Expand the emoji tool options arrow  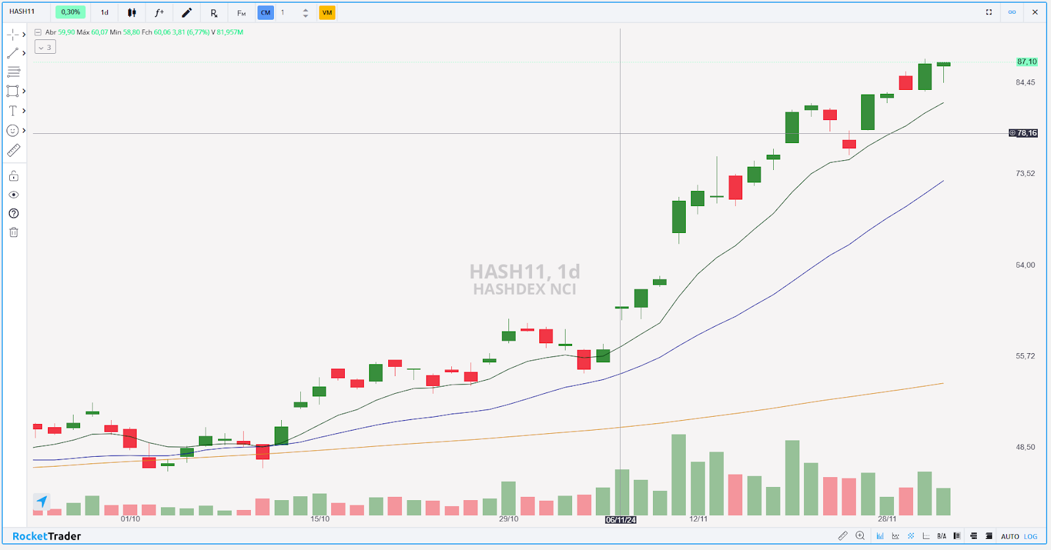(24, 130)
